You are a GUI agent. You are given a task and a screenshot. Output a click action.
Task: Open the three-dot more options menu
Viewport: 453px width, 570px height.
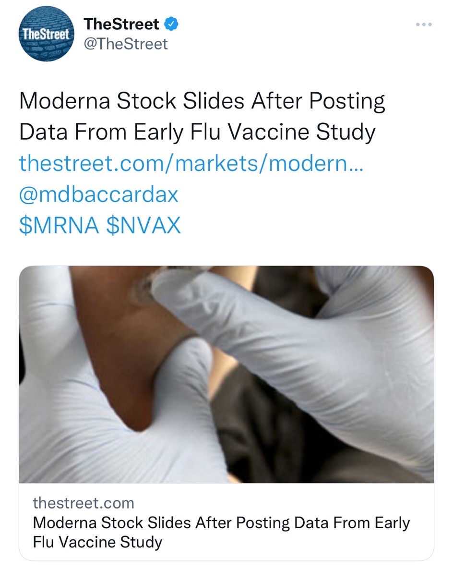(x=424, y=24)
